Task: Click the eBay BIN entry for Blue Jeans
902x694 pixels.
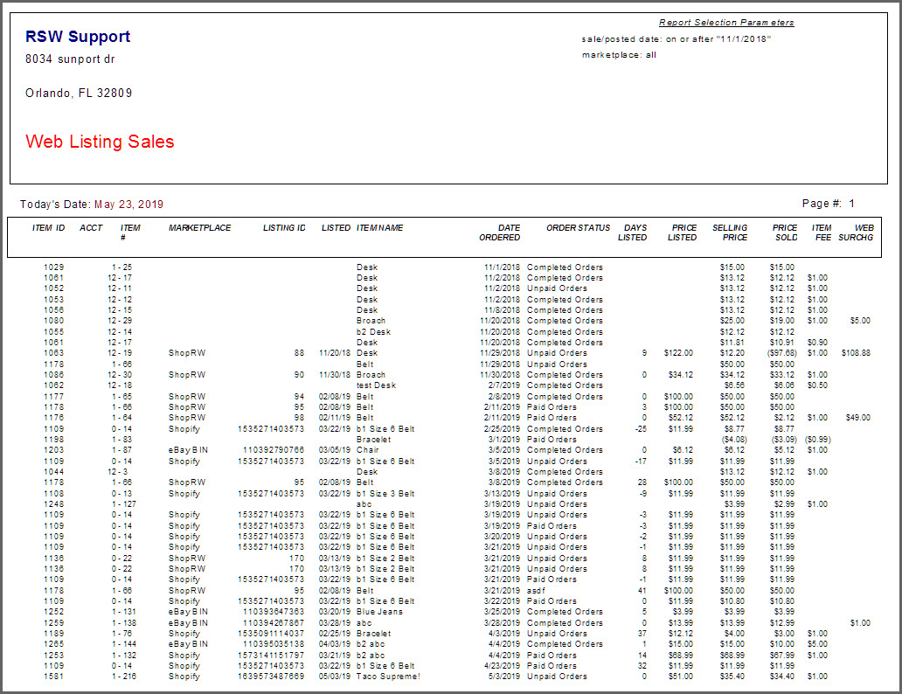Action: (185, 612)
